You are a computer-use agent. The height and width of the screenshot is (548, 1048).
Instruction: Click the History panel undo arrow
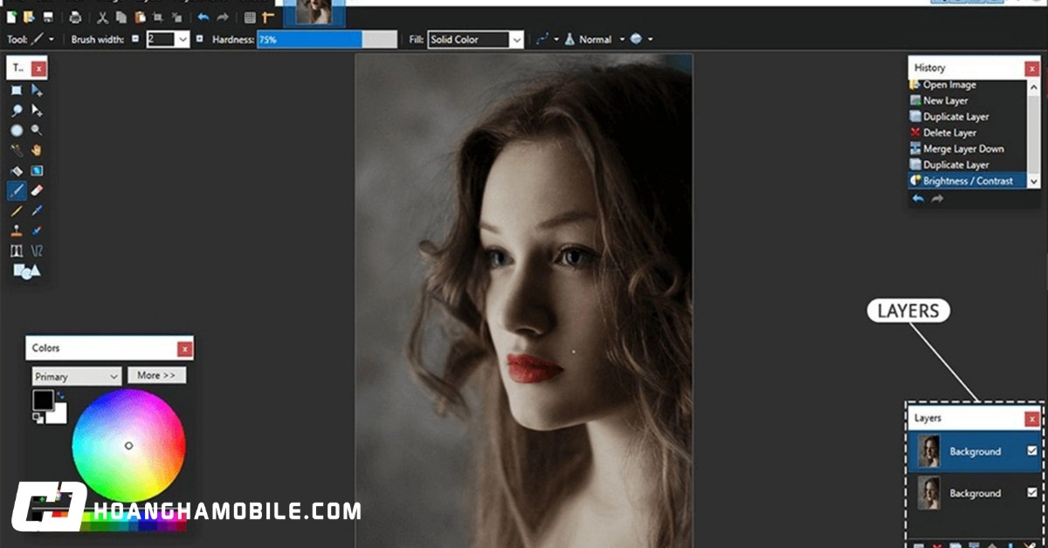pyautogui.click(x=918, y=199)
